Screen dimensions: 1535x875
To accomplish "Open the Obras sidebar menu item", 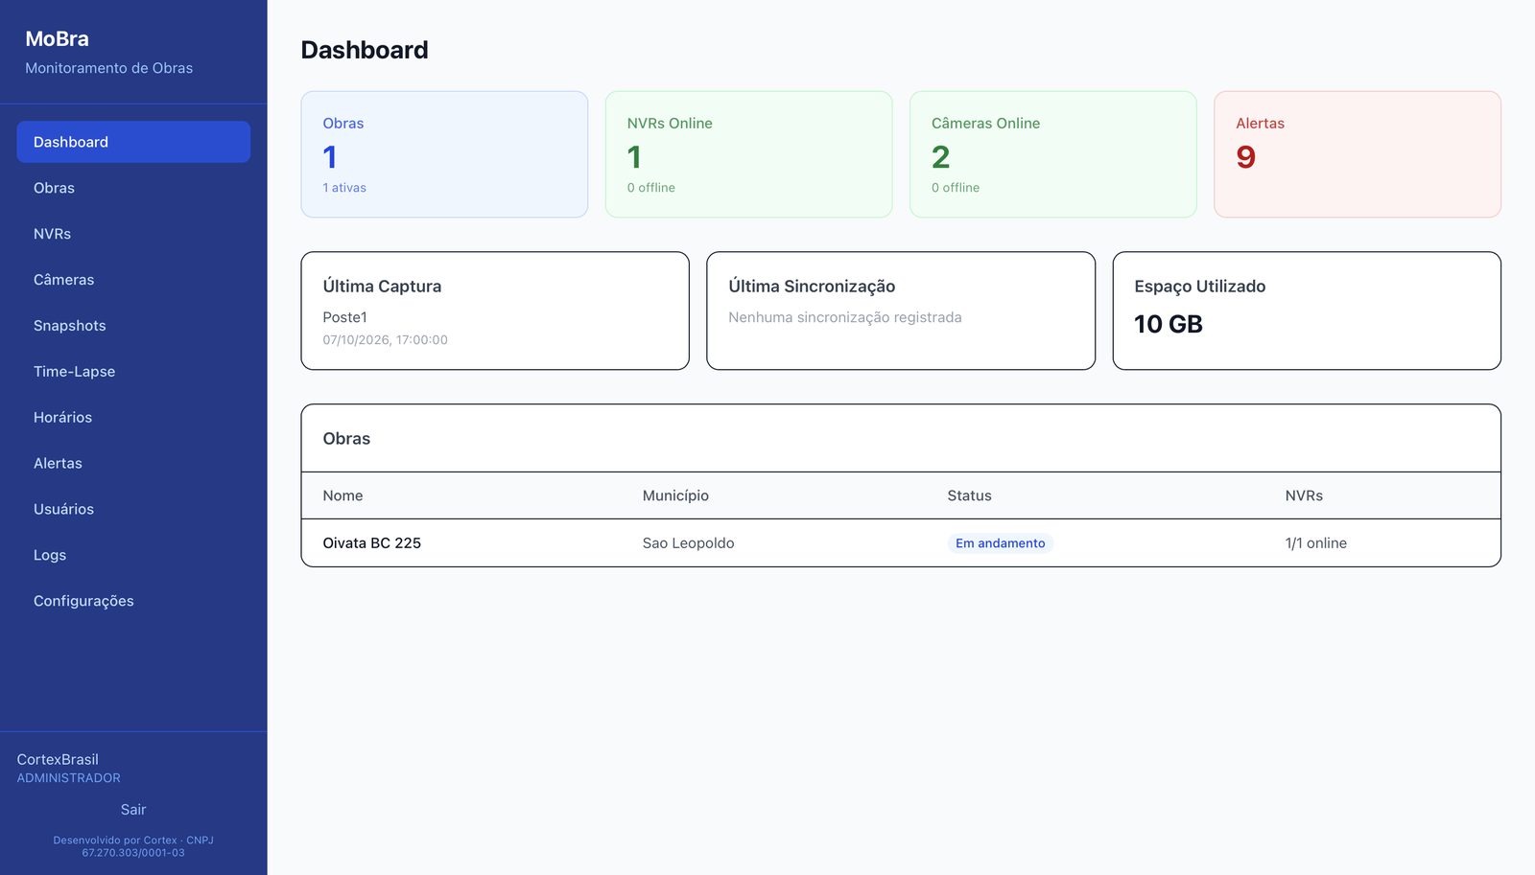I will [x=133, y=188].
